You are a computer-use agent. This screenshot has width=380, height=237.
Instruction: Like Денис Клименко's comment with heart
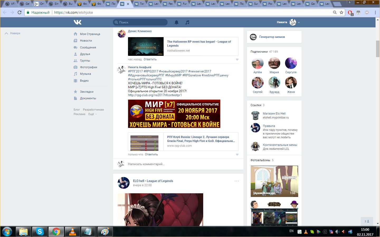[x=237, y=60]
